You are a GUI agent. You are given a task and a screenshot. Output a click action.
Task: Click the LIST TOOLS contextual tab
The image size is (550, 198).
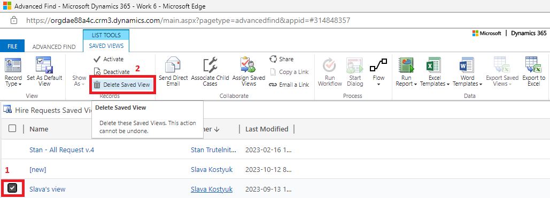point(106,35)
